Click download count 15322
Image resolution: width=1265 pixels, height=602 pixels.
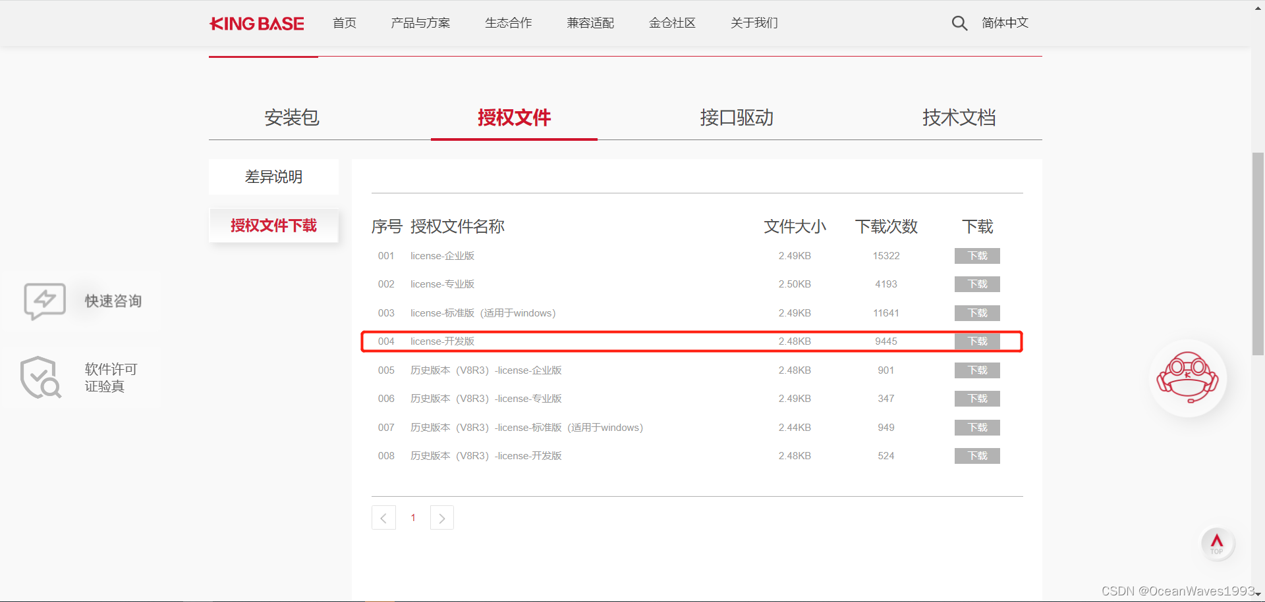[x=886, y=256]
